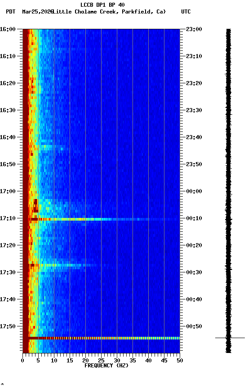This screenshot has height=389, width=248.
Task: Click the 20 Hz frequency axis label
Action: coord(85,361)
